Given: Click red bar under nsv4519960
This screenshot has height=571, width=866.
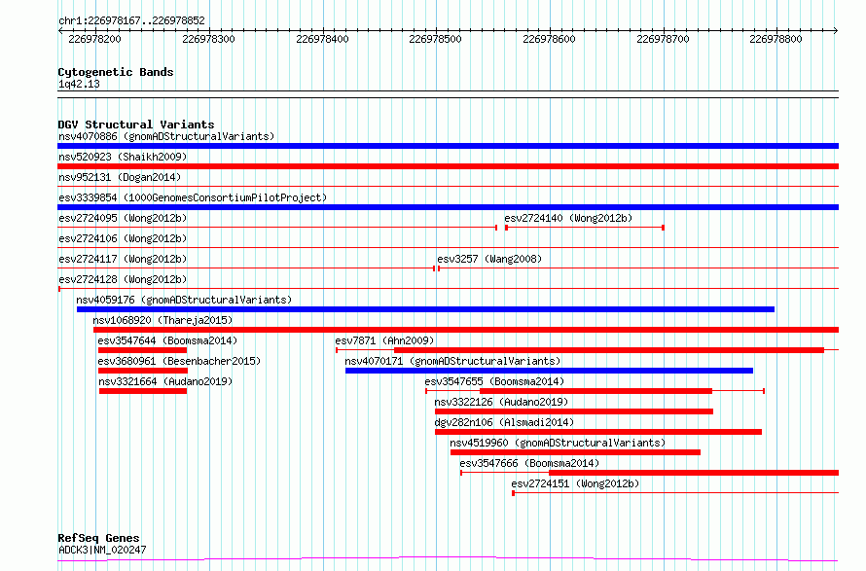Looking at the screenshot, I should 575,452.
